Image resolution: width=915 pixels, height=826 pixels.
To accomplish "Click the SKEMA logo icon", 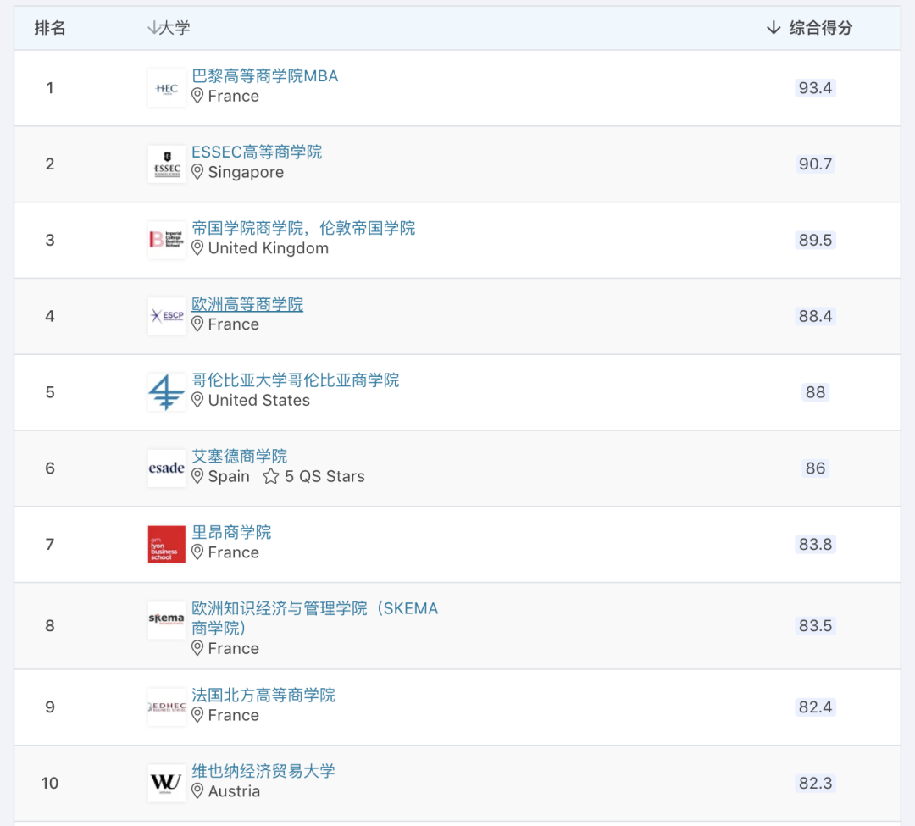I will click(x=166, y=619).
